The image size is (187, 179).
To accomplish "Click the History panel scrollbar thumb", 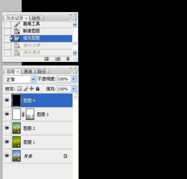I will [x=75, y=43].
